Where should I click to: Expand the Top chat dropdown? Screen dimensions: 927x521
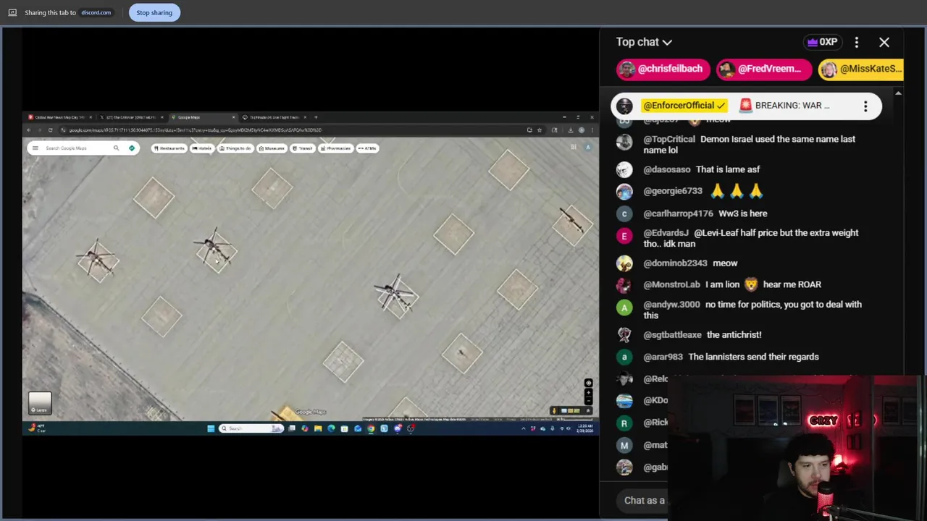click(x=644, y=42)
